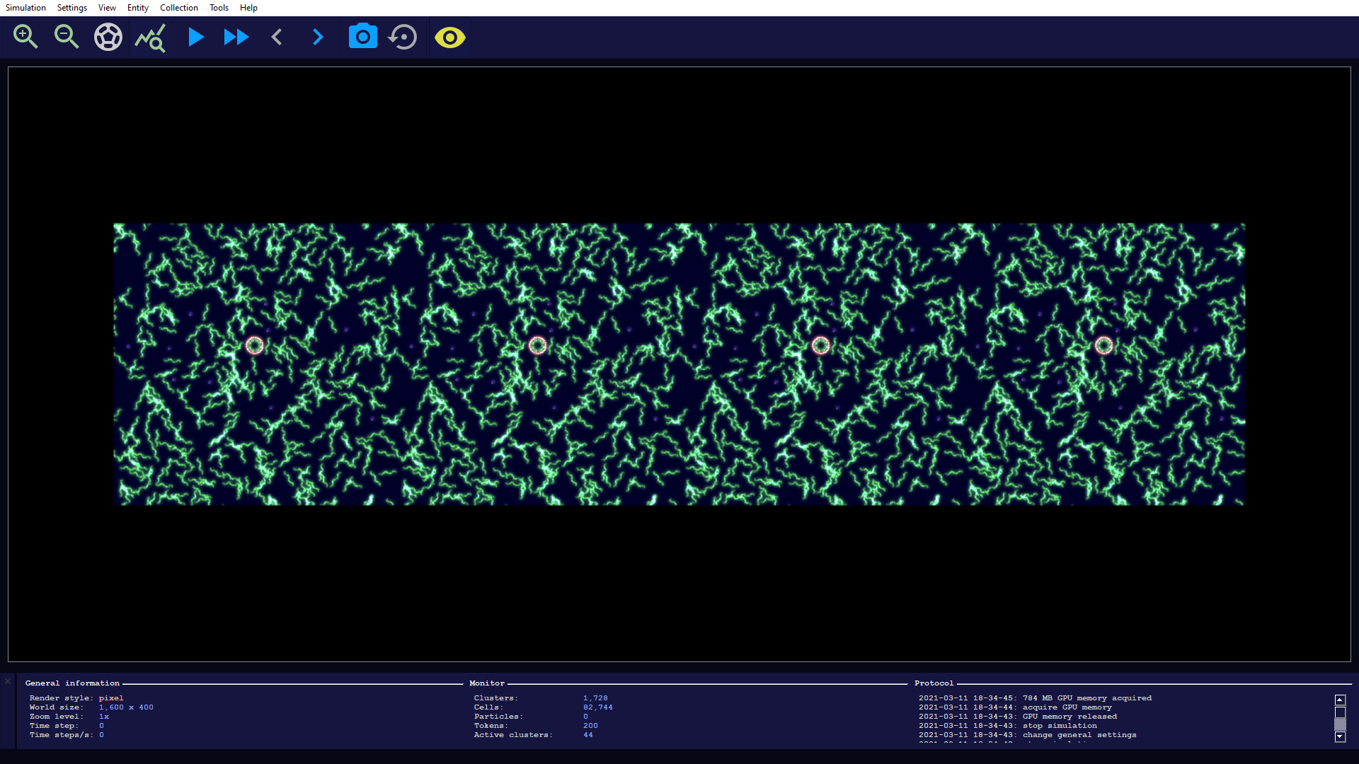1359x764 pixels.
Task: Open the Settings menu
Action: pyautogui.click(x=72, y=8)
